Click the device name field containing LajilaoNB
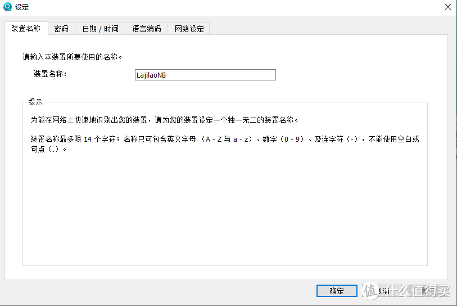The width and height of the screenshot is (457, 306). point(205,75)
